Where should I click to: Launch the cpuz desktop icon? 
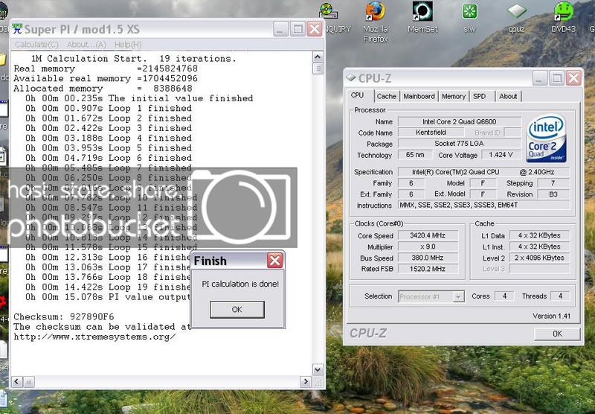tap(516, 17)
